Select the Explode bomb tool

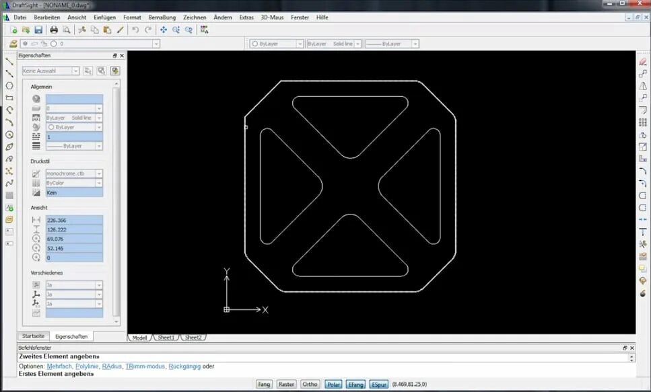[x=643, y=293]
